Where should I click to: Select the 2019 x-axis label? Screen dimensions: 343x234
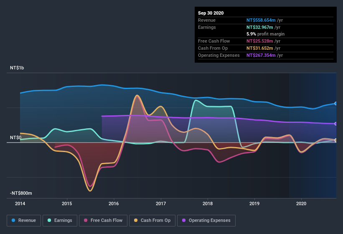point(254,203)
